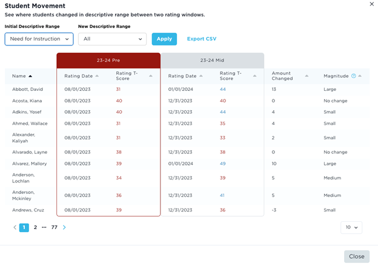Screen dimensions: 378x266
Task: Sort Amount Changed column arrow
Action: click(307, 76)
